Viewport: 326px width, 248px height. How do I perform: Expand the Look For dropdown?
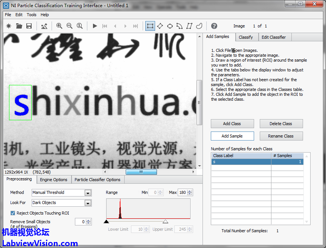pos(88,203)
